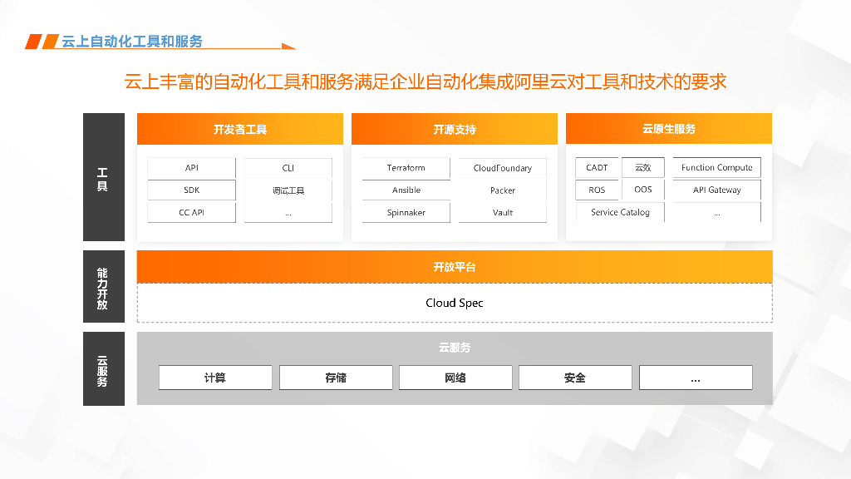Select the Packer box

coord(503,190)
